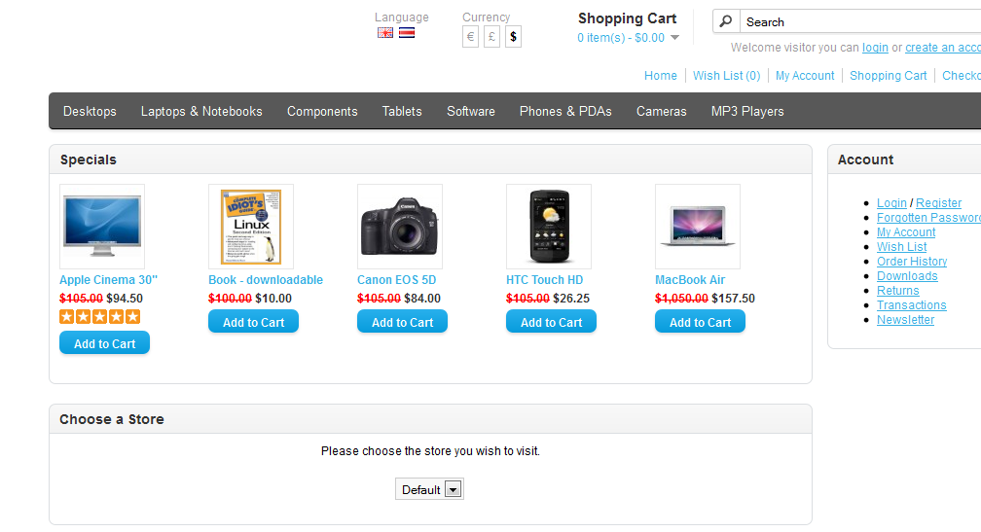Add the Linux downloadable book to cart

click(253, 322)
